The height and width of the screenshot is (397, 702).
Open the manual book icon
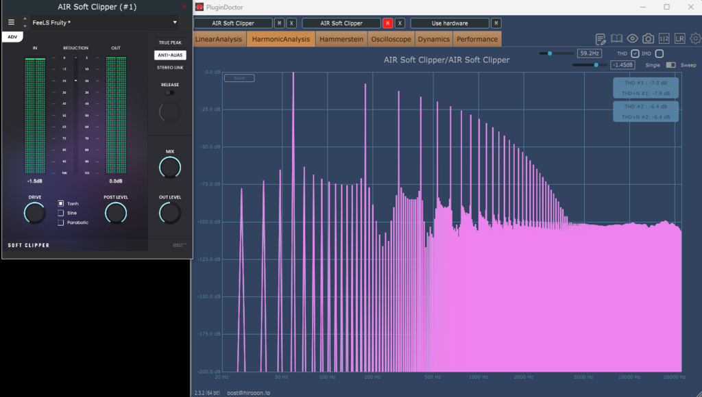pos(616,39)
